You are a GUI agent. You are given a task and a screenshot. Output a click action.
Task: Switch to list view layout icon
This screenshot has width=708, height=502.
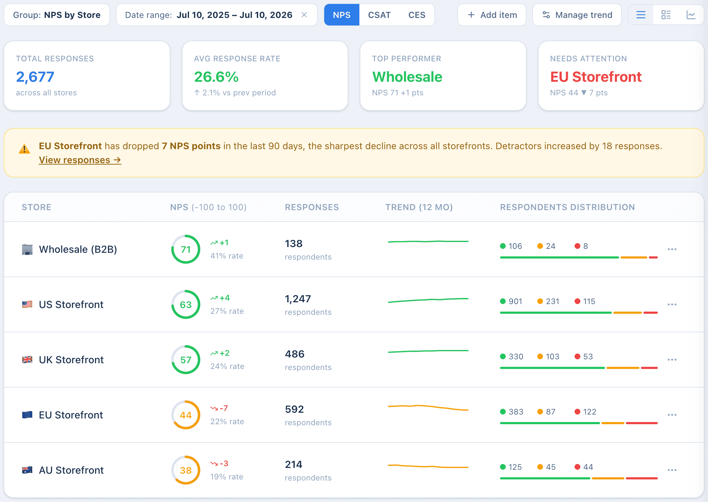(x=641, y=15)
